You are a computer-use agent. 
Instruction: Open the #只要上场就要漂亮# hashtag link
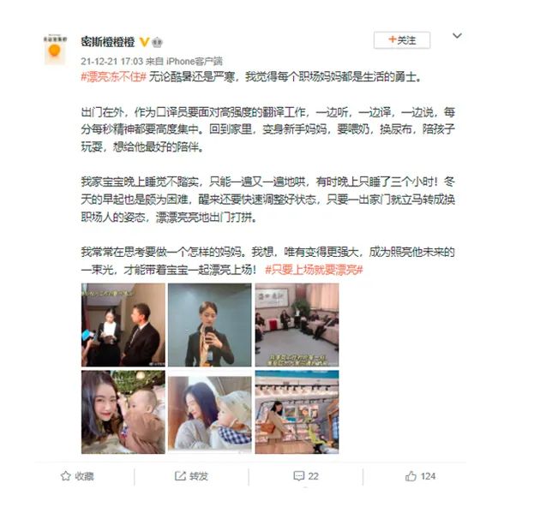tap(314, 270)
